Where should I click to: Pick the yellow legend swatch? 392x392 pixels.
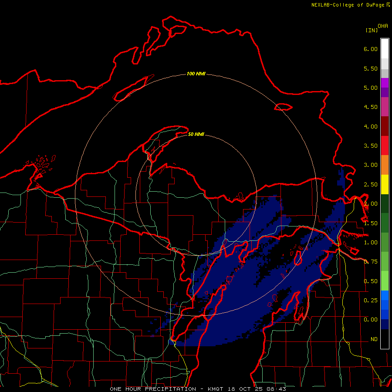(x=385, y=184)
